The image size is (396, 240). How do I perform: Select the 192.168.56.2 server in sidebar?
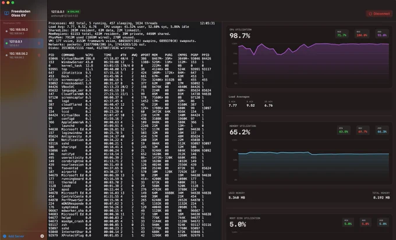point(23,55)
